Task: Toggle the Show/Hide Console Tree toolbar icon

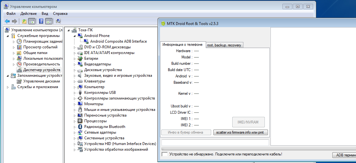Action: pyautogui.click(x=32, y=21)
